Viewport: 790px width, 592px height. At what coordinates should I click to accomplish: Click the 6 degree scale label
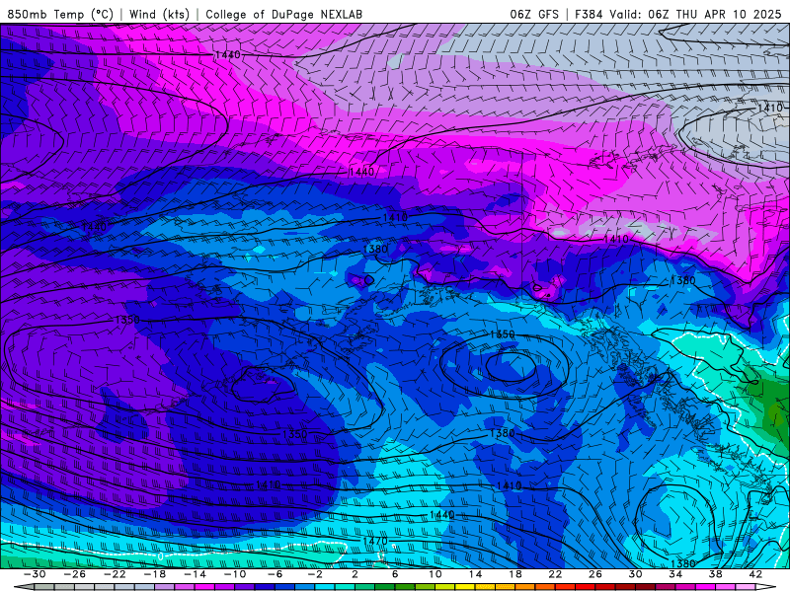(x=395, y=574)
